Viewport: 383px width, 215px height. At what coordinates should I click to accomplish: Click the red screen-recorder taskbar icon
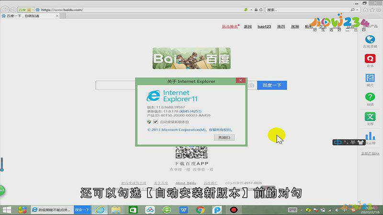click(234, 210)
